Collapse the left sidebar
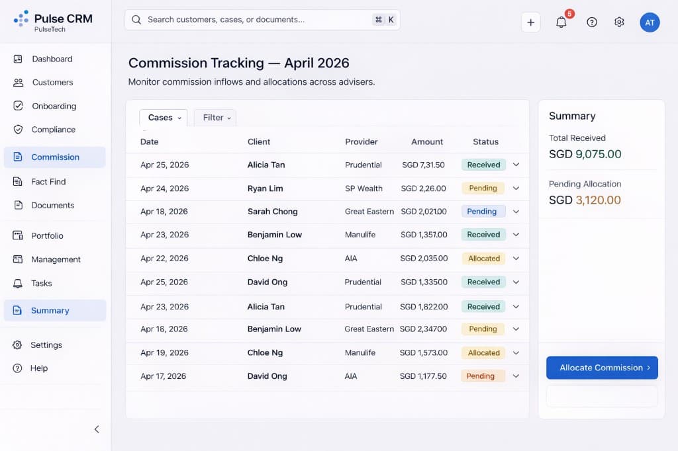The width and height of the screenshot is (678, 451). (x=97, y=429)
